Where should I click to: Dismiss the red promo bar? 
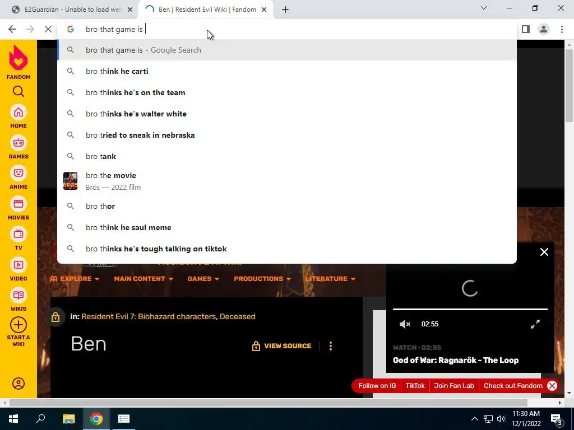pyautogui.click(x=552, y=386)
